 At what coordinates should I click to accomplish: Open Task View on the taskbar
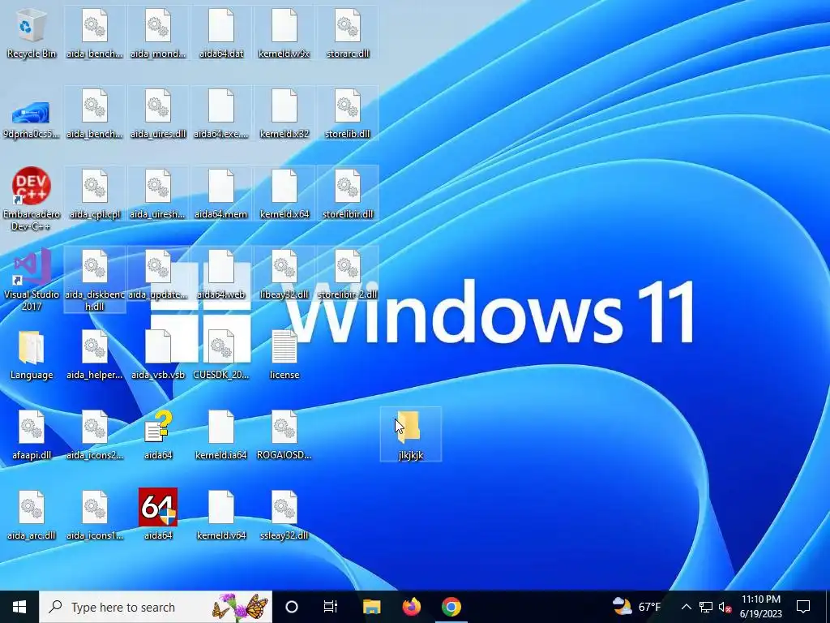pyautogui.click(x=331, y=607)
